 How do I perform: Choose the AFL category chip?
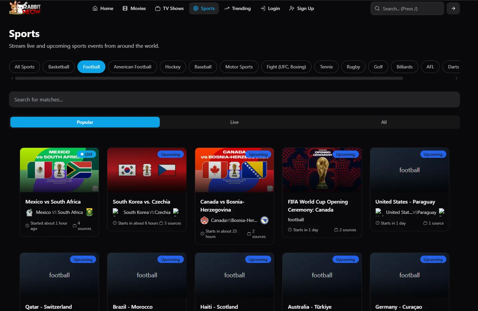[x=430, y=67]
